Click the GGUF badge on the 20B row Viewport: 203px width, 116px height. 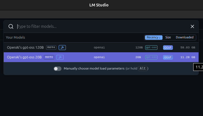click(168, 57)
